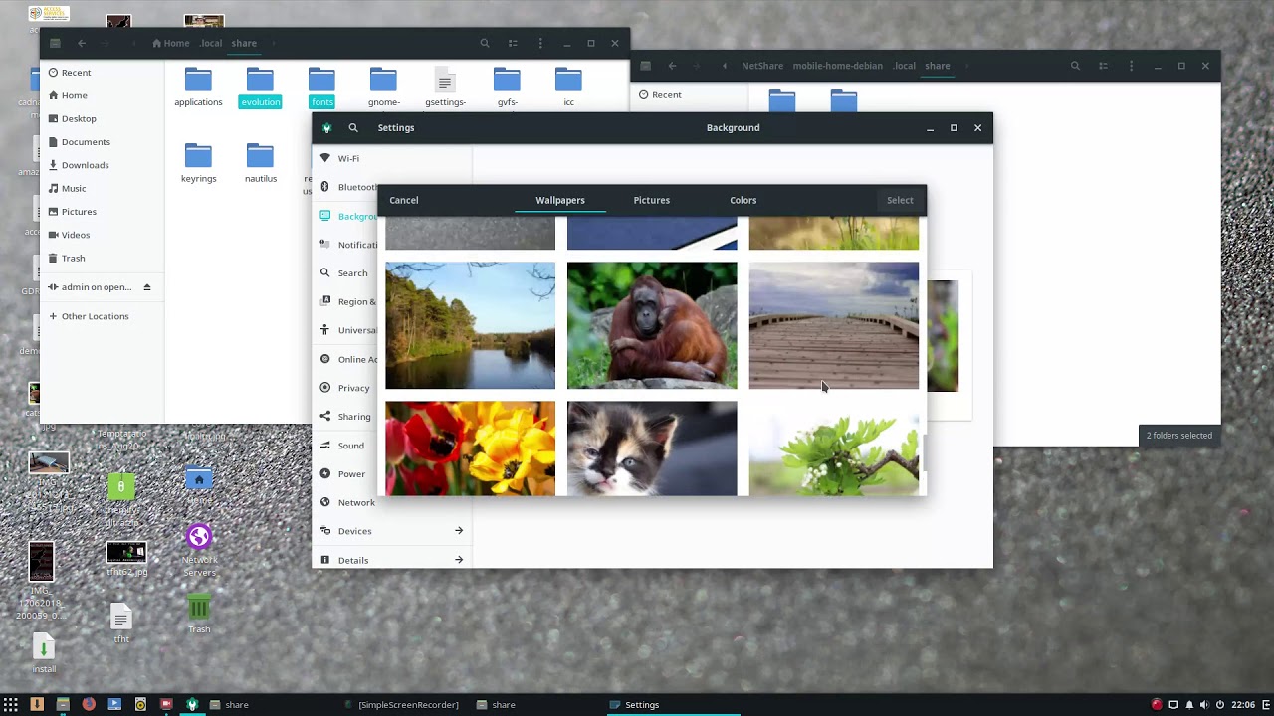
Task: Eject the admin on open... network mount
Action: tap(147, 287)
